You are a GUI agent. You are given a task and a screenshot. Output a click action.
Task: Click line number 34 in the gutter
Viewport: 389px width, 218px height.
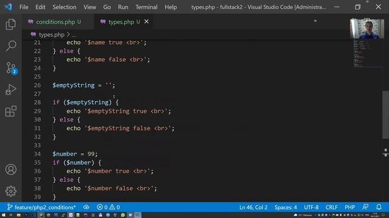(x=37, y=154)
